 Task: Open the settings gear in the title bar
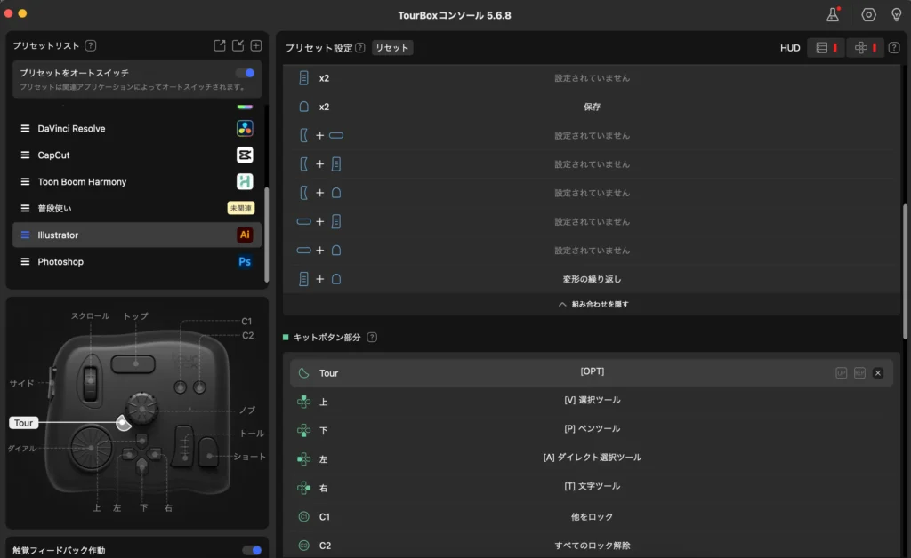point(867,14)
